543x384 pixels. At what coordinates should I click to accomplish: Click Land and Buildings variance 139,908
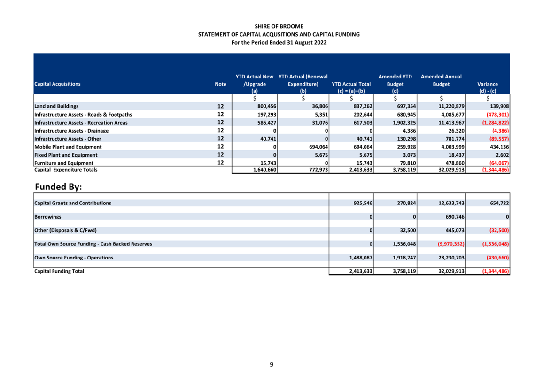[x=499, y=106]
